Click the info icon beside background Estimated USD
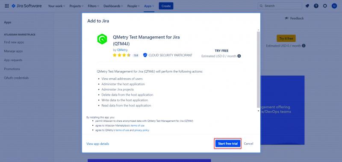Viewport: 342px width, 162px height. pyautogui.click(x=304, y=46)
